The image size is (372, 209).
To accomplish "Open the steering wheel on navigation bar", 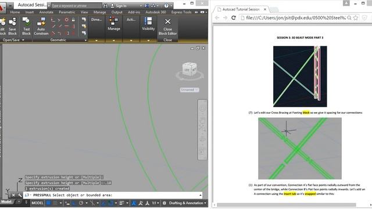I will pos(202,109).
